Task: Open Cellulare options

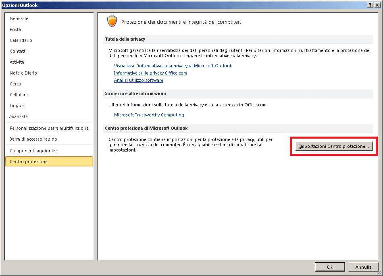Action: pos(49,95)
